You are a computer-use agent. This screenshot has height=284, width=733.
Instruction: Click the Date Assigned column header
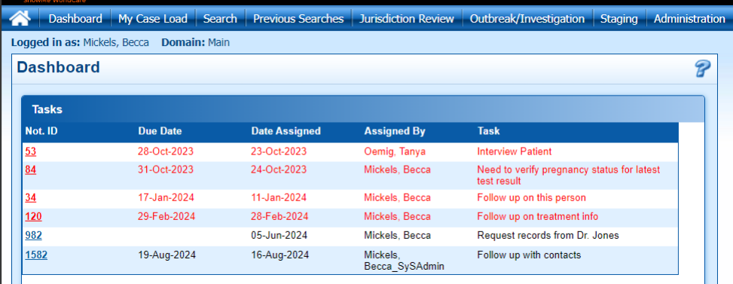tap(286, 131)
